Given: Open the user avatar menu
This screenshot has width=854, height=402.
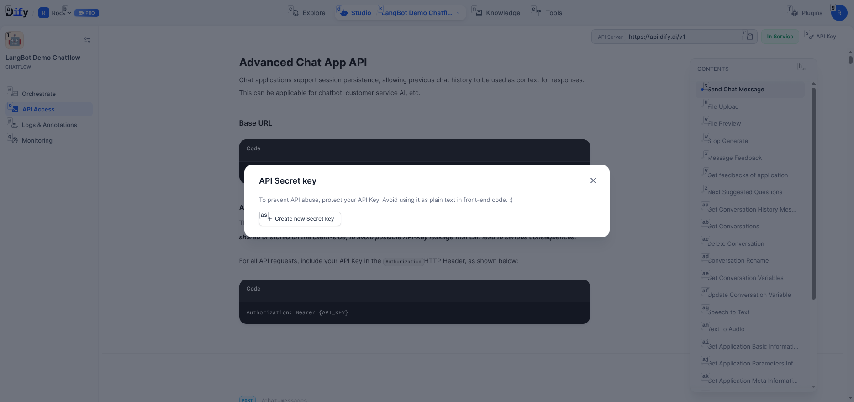Looking at the screenshot, I should click(x=839, y=13).
